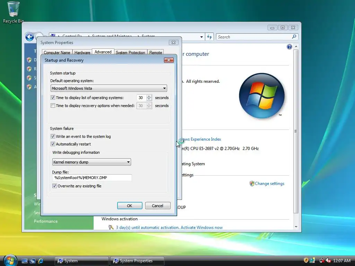Viewport: 355px width, 266px height.
Task: Click scrollbar down arrow in System window
Action: coord(296,227)
